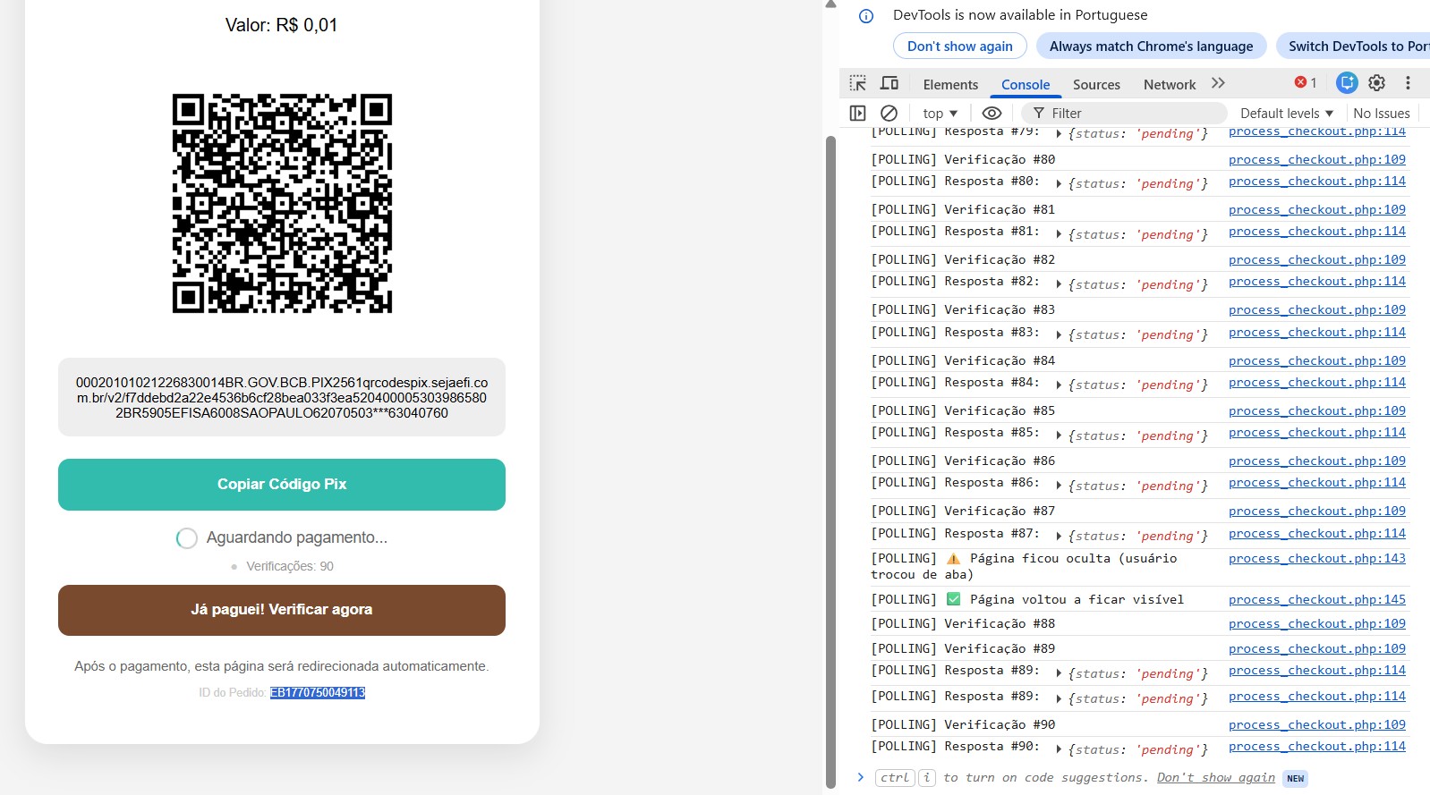Open DevTools settings gear

(x=1376, y=83)
